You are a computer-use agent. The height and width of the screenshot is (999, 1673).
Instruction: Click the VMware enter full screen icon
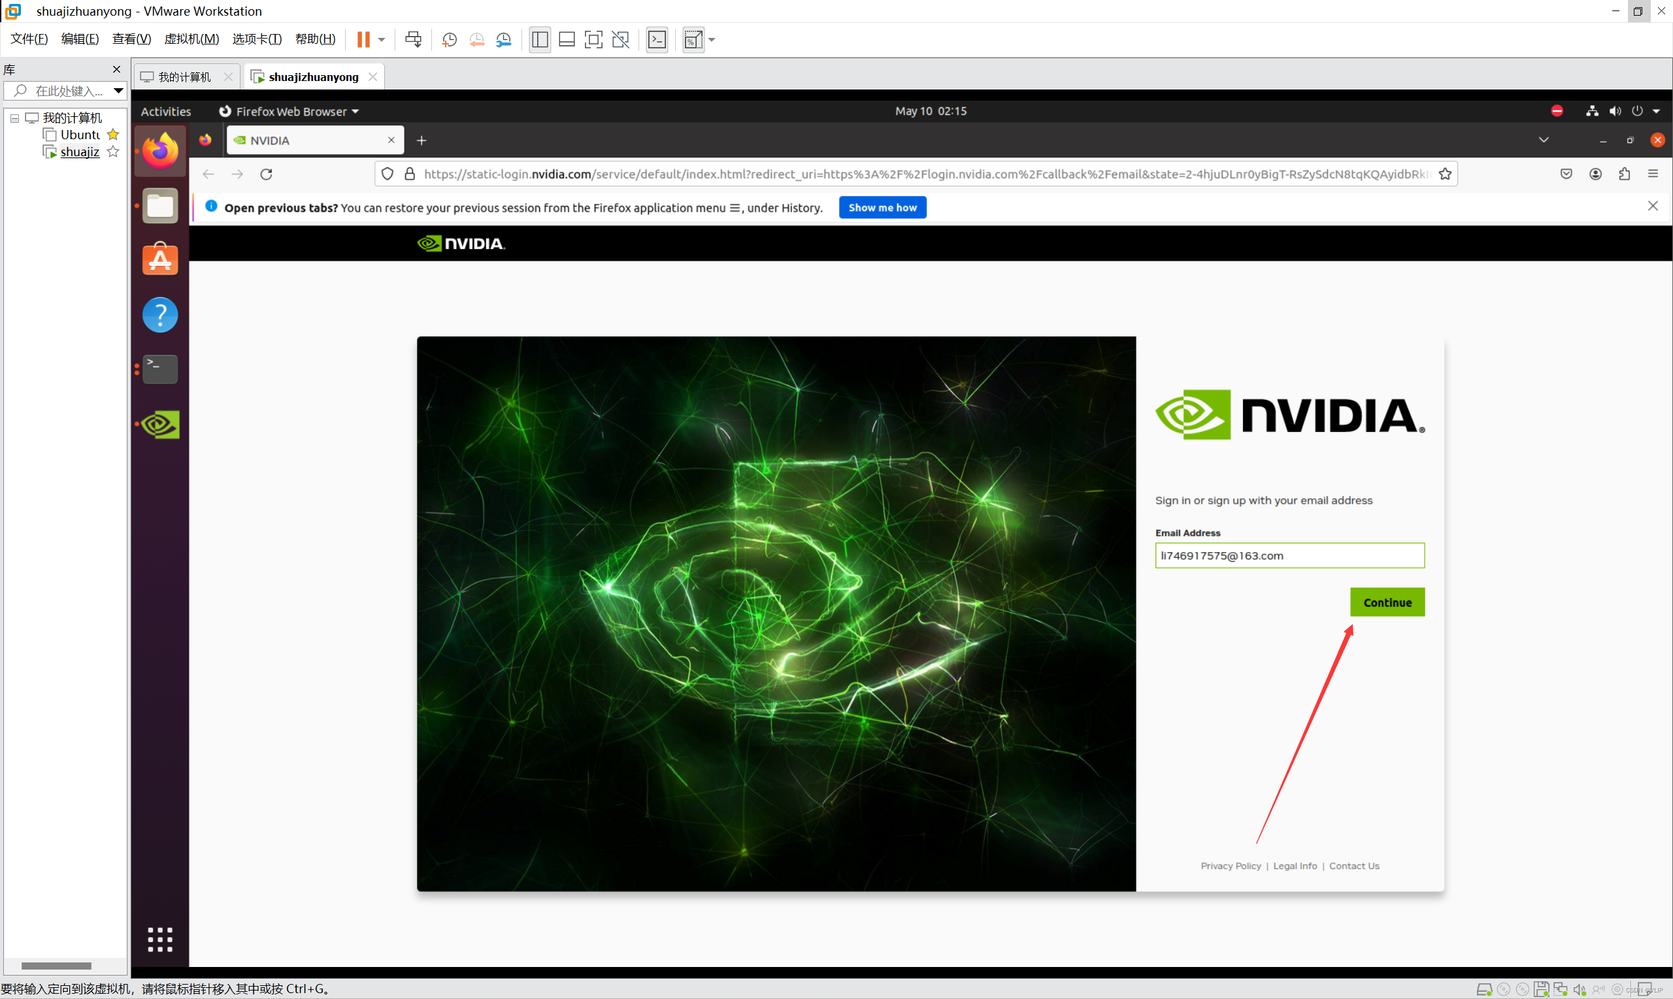(x=593, y=40)
